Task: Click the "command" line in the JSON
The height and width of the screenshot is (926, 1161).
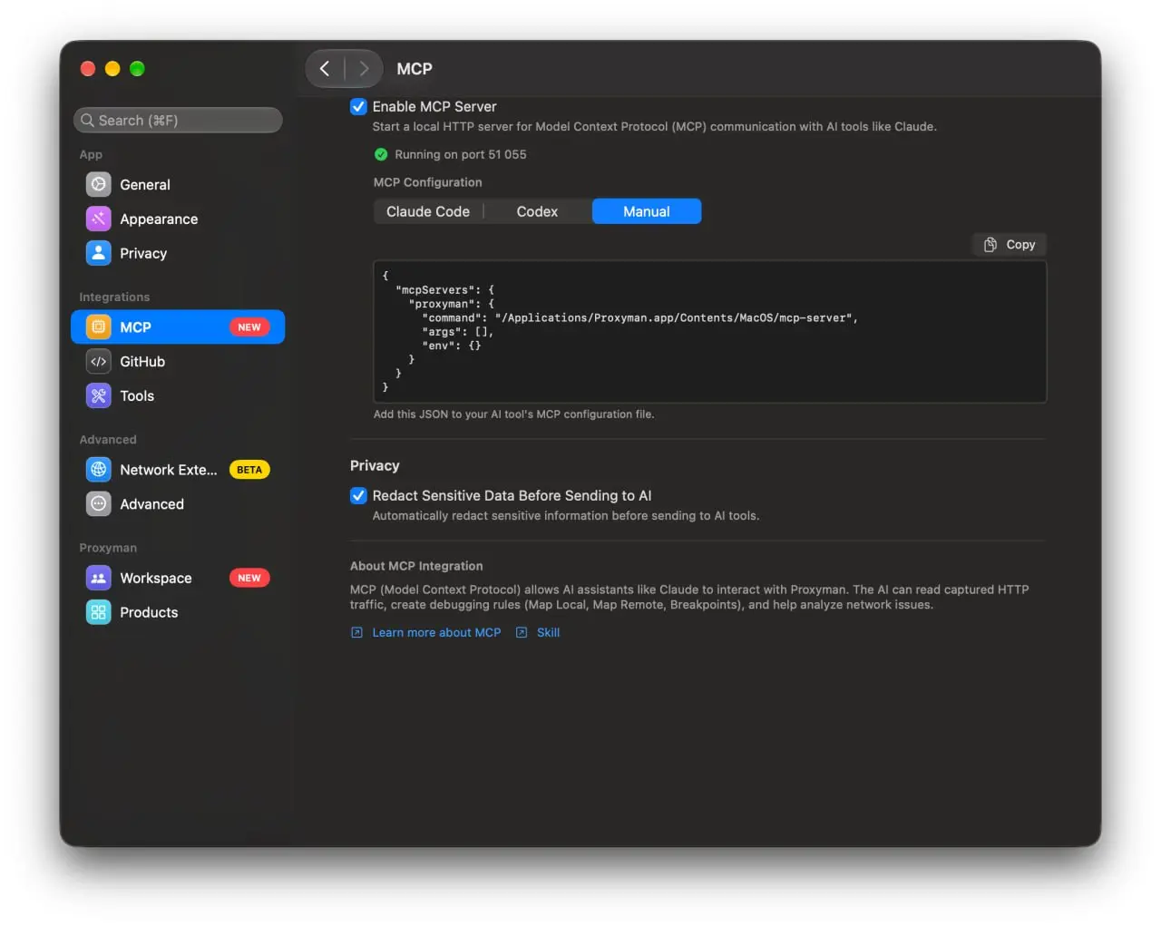Action: pyautogui.click(x=639, y=318)
